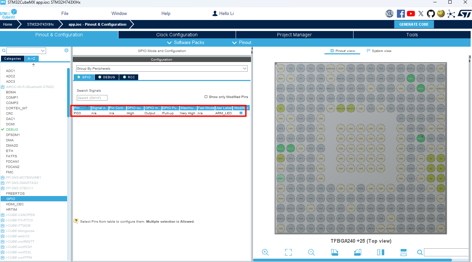The image size is (472, 262).
Task: Rotate the chip clockwise
Action: 334,252
